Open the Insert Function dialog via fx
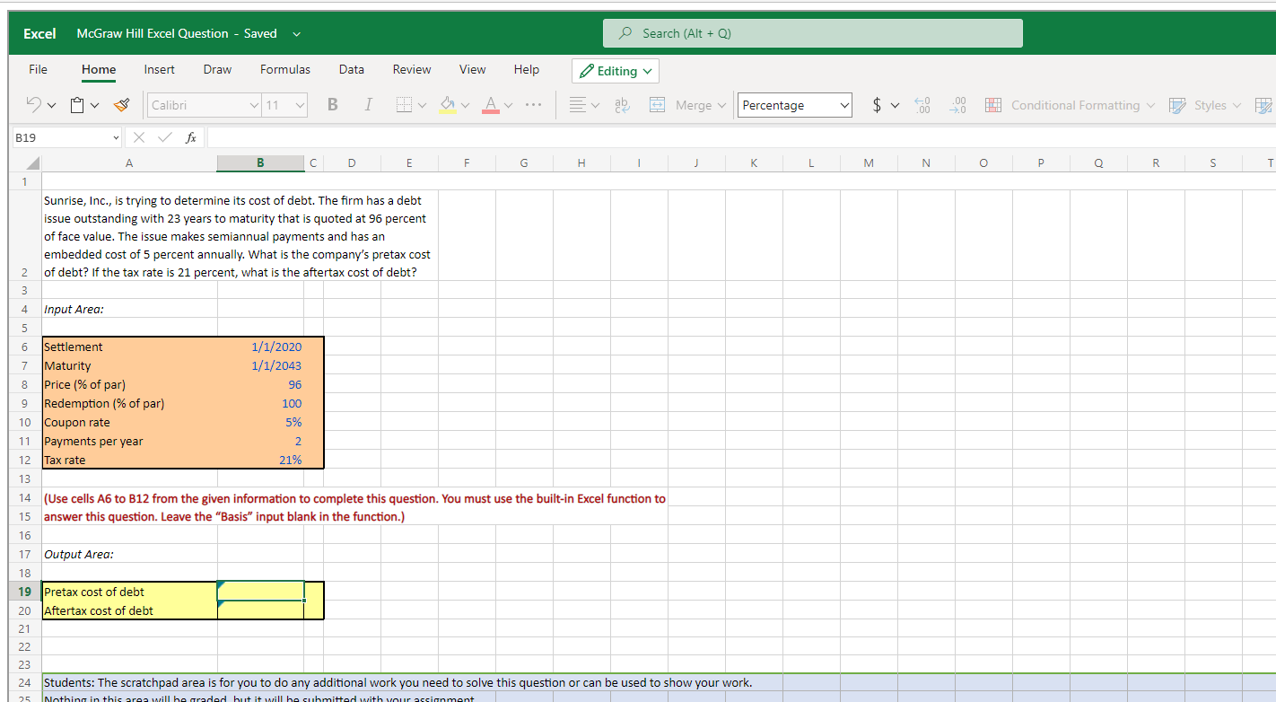1276x702 pixels. pyautogui.click(x=189, y=136)
